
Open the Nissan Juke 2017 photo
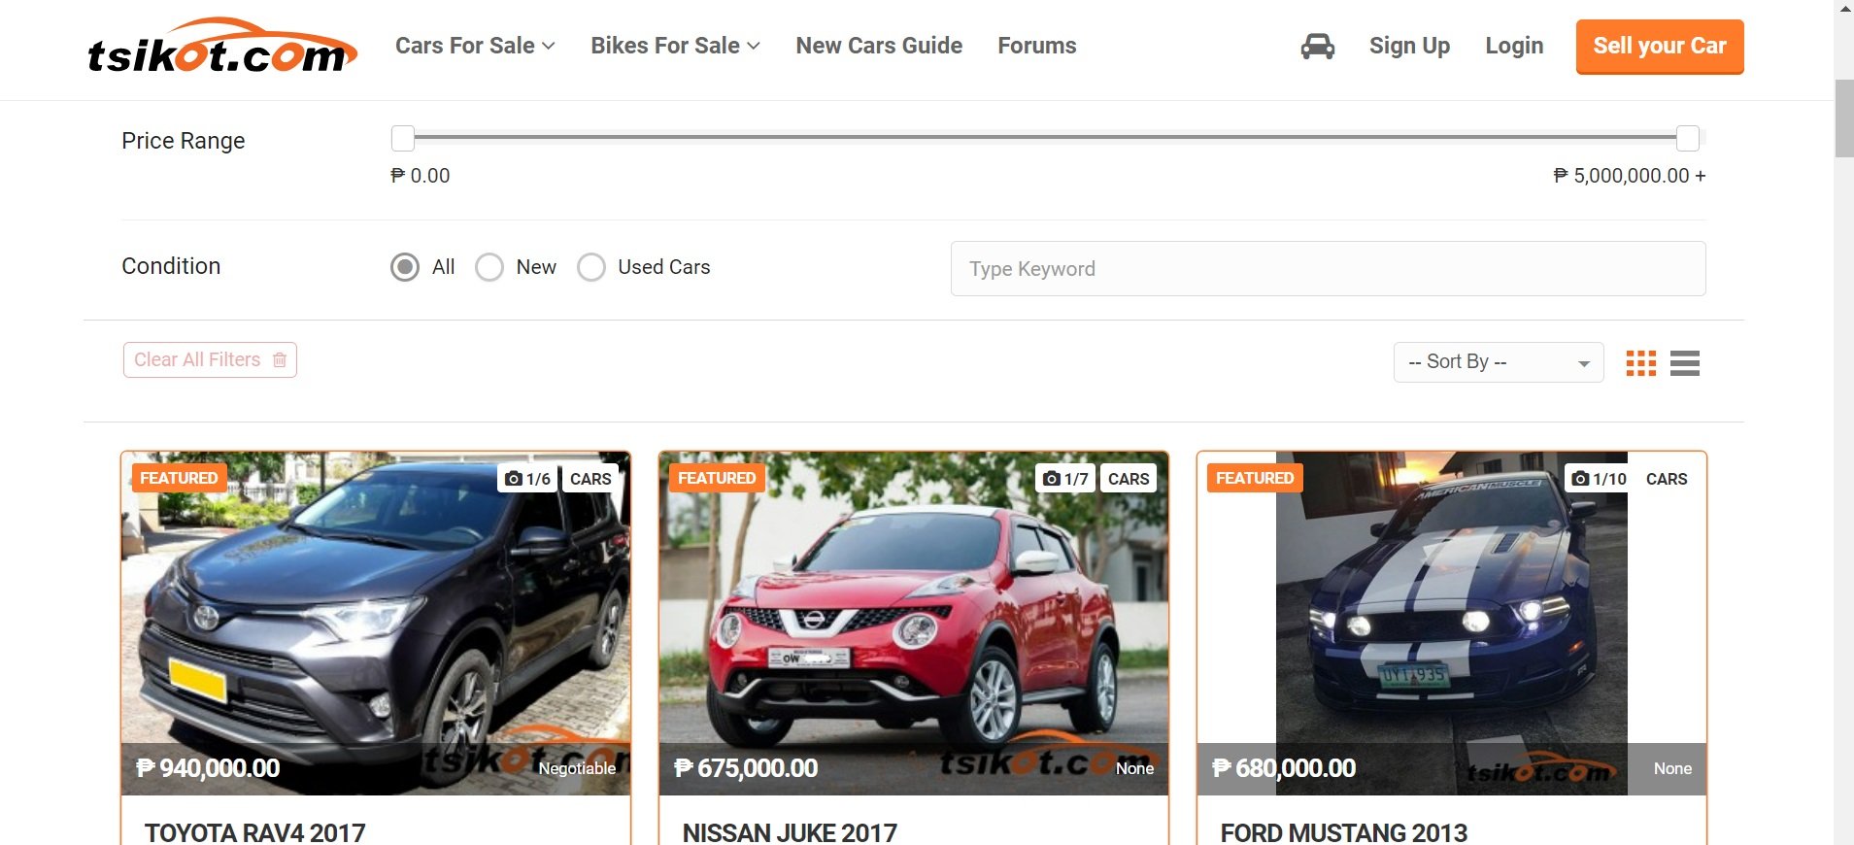click(914, 624)
